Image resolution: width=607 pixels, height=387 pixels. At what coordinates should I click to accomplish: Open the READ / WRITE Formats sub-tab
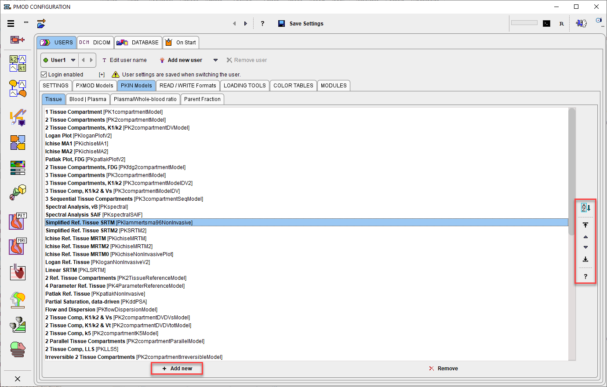coord(188,86)
